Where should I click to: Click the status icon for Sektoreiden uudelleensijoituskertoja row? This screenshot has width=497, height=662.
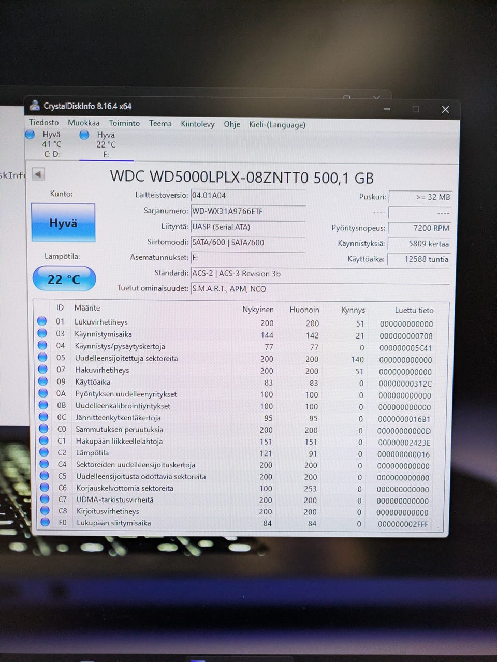45,464
